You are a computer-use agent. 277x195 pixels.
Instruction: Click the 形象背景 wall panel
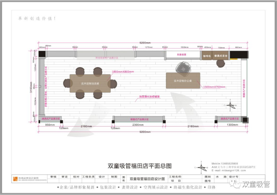click(183, 55)
